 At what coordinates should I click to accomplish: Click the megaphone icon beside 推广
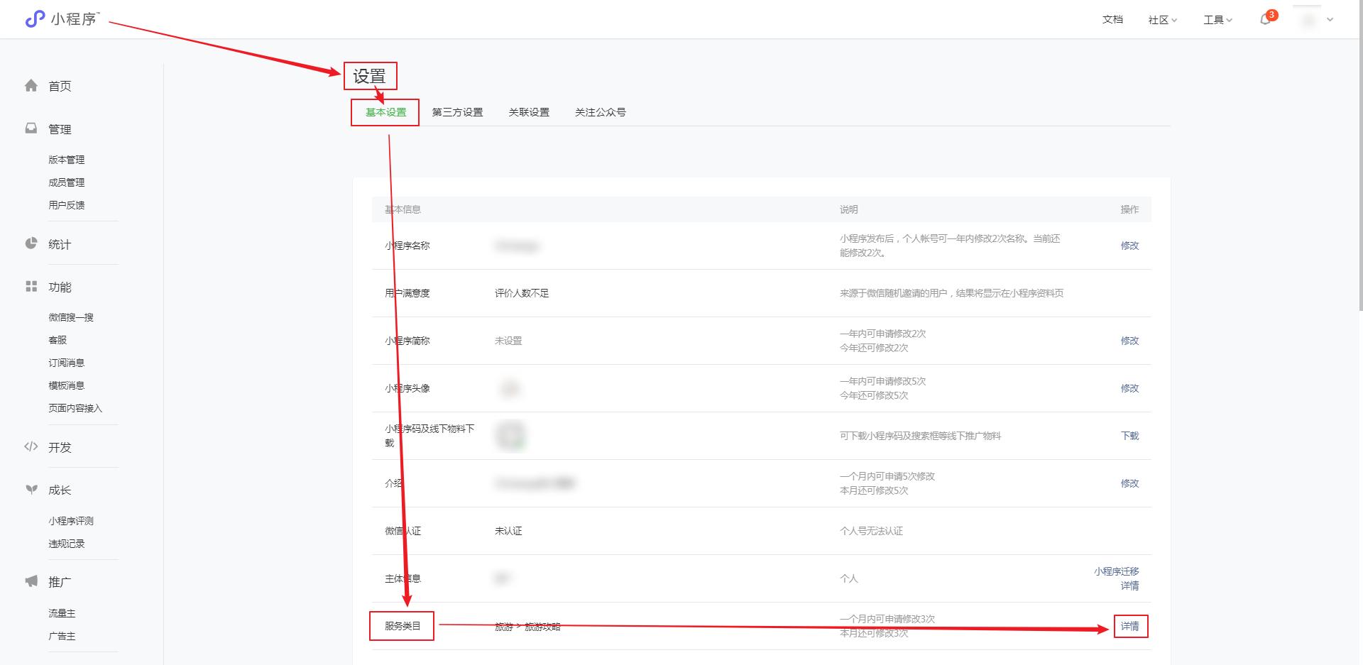tap(31, 581)
